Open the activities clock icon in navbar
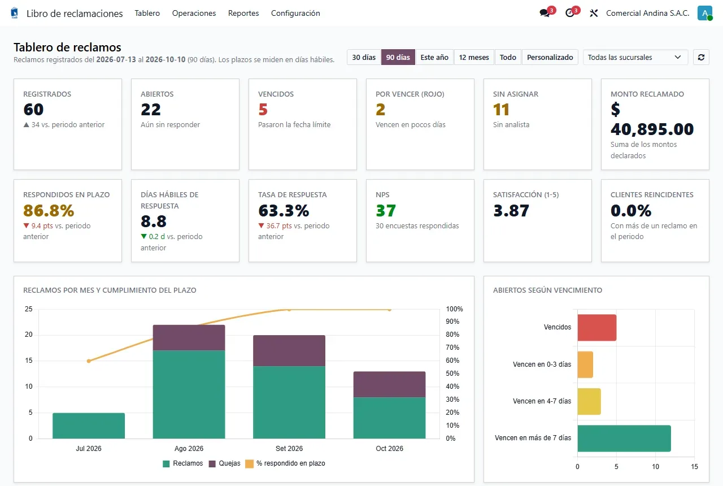This screenshot has height=486, width=723. pyautogui.click(x=569, y=13)
